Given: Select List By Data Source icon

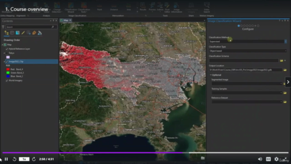Looking at the screenshot, I should [12, 33].
